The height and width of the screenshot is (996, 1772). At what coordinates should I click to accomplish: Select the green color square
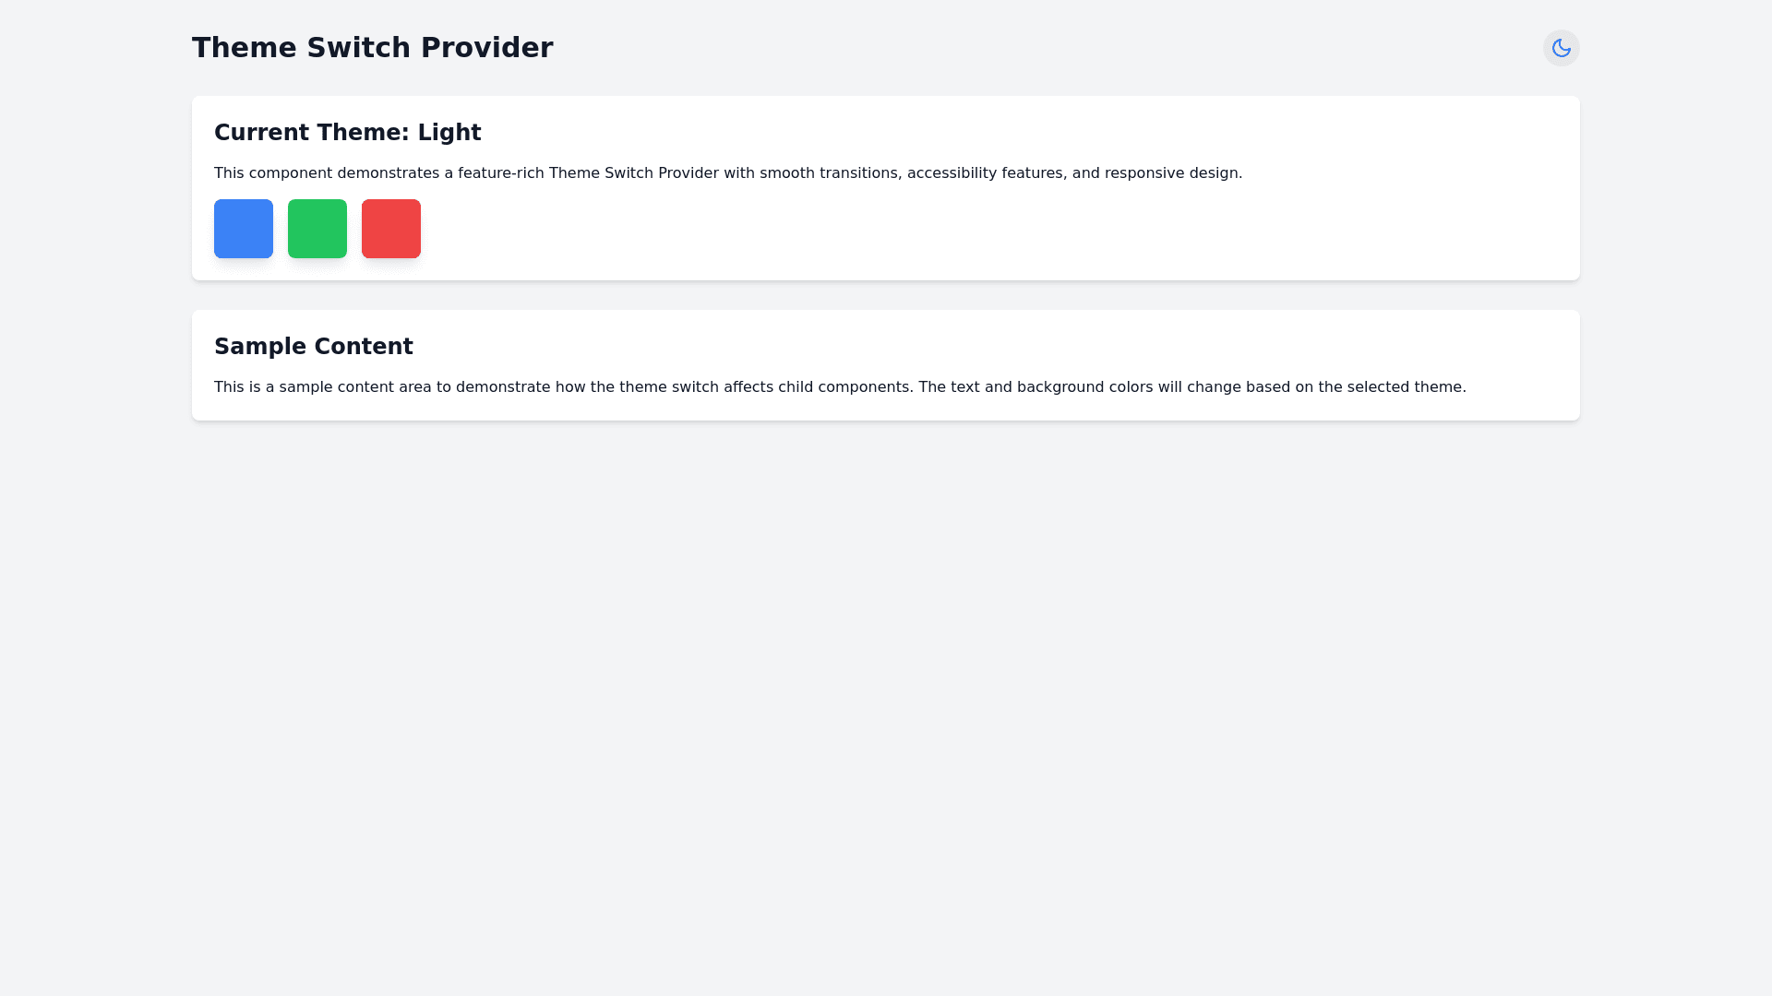tap(317, 229)
